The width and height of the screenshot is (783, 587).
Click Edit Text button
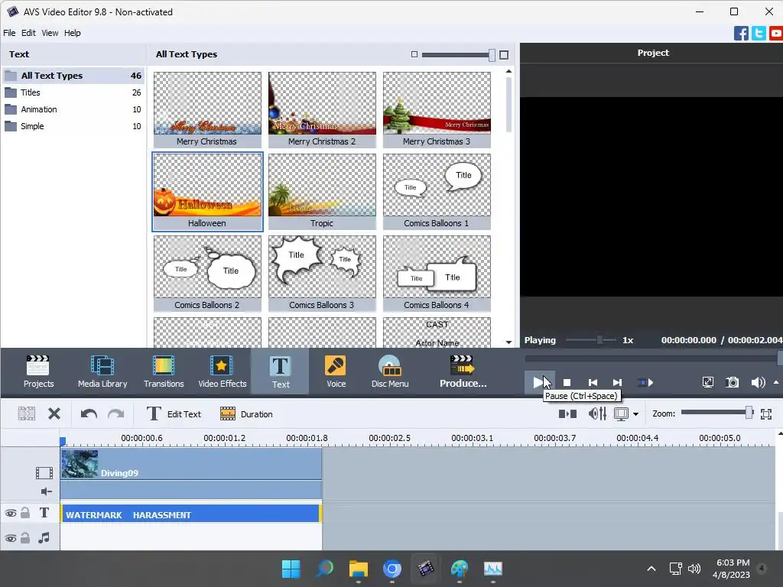pos(174,413)
